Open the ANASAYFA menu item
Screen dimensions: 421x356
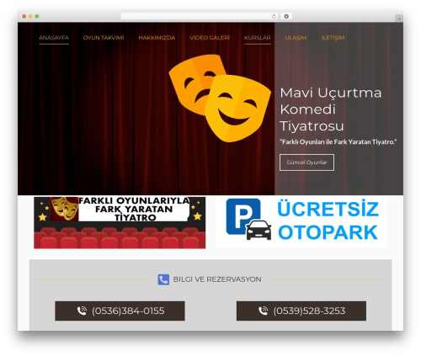[54, 38]
